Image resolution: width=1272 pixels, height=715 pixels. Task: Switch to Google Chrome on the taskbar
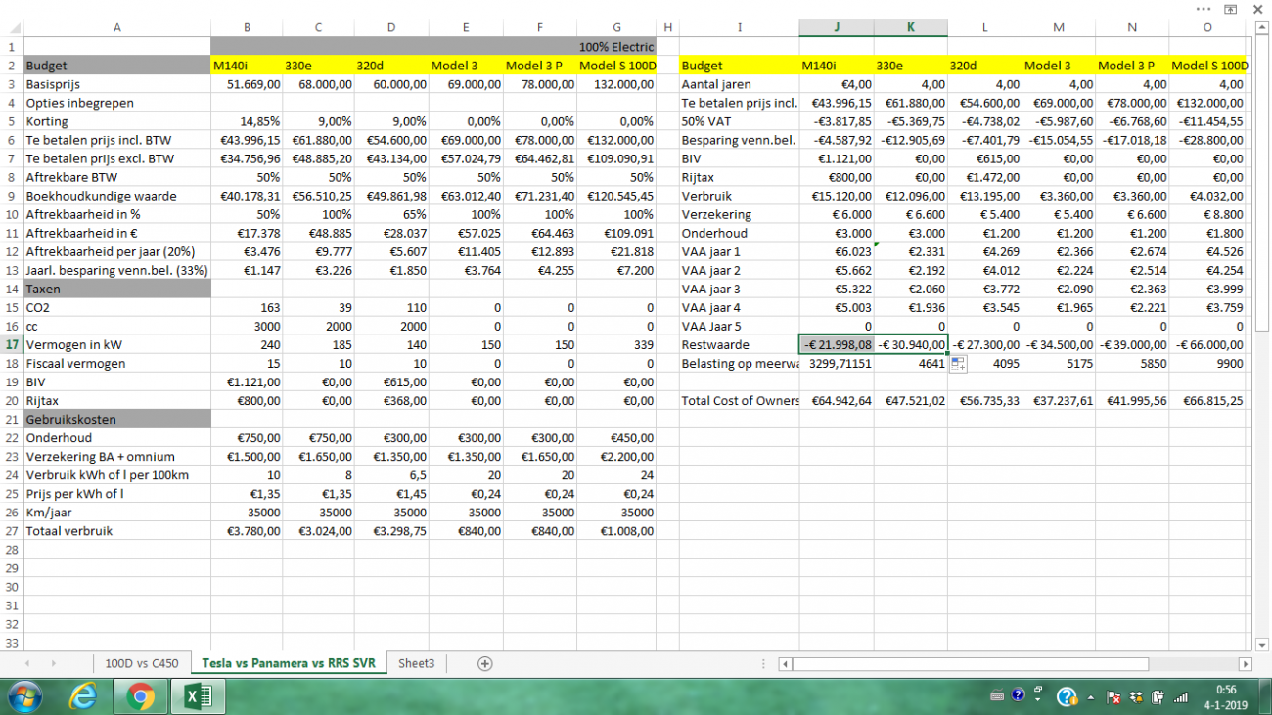[141, 696]
